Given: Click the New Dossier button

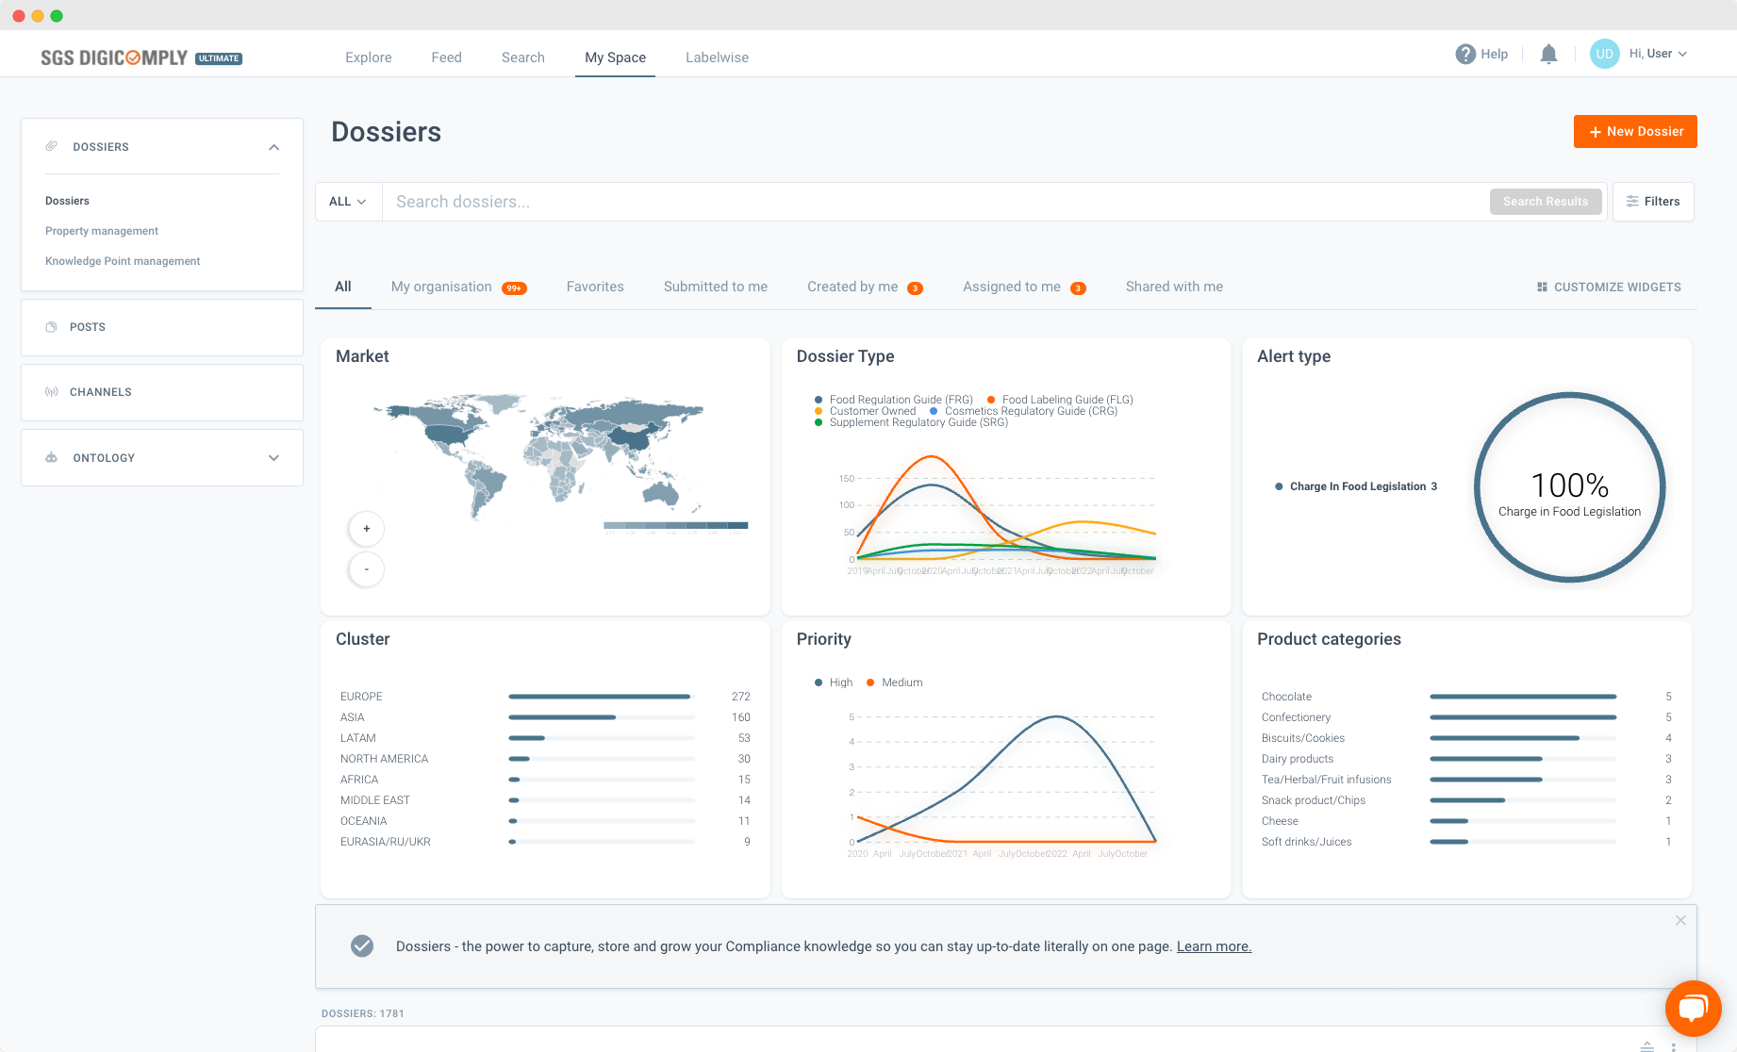Looking at the screenshot, I should click(x=1635, y=132).
